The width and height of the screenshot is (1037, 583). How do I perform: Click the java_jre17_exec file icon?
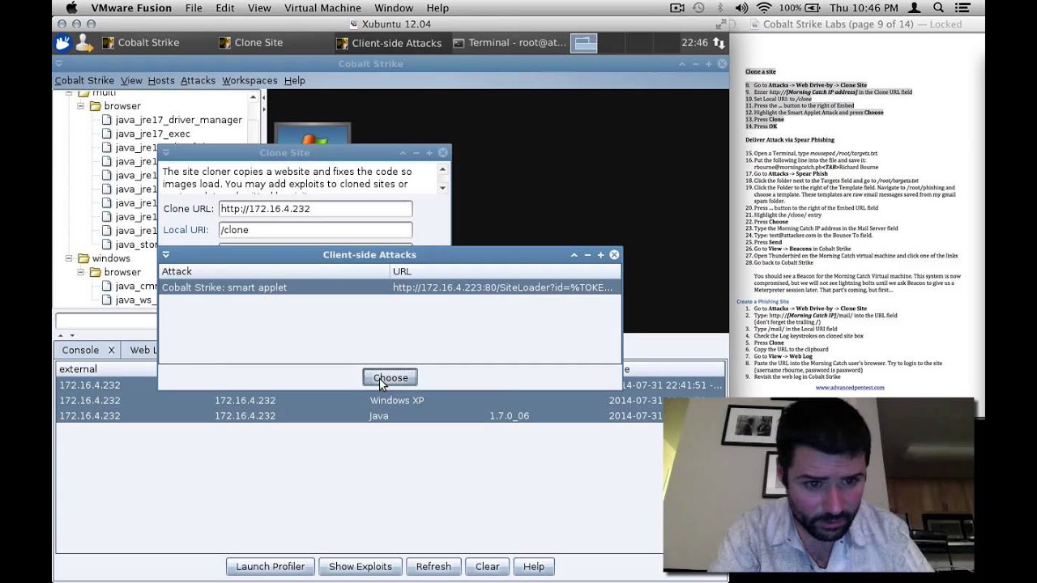[x=107, y=134]
